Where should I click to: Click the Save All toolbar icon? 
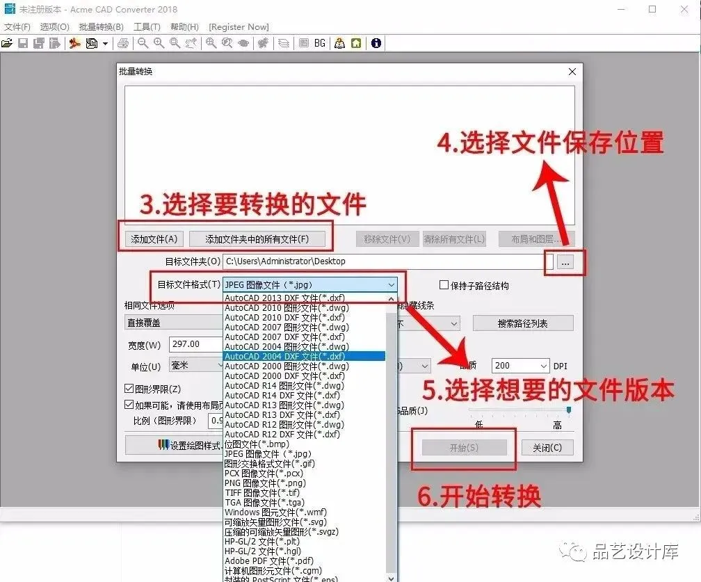tap(39, 43)
